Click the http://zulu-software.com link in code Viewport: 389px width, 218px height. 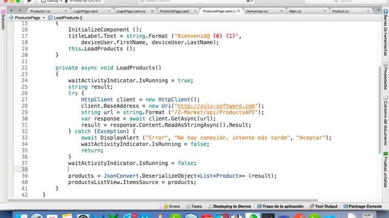(x=216, y=106)
